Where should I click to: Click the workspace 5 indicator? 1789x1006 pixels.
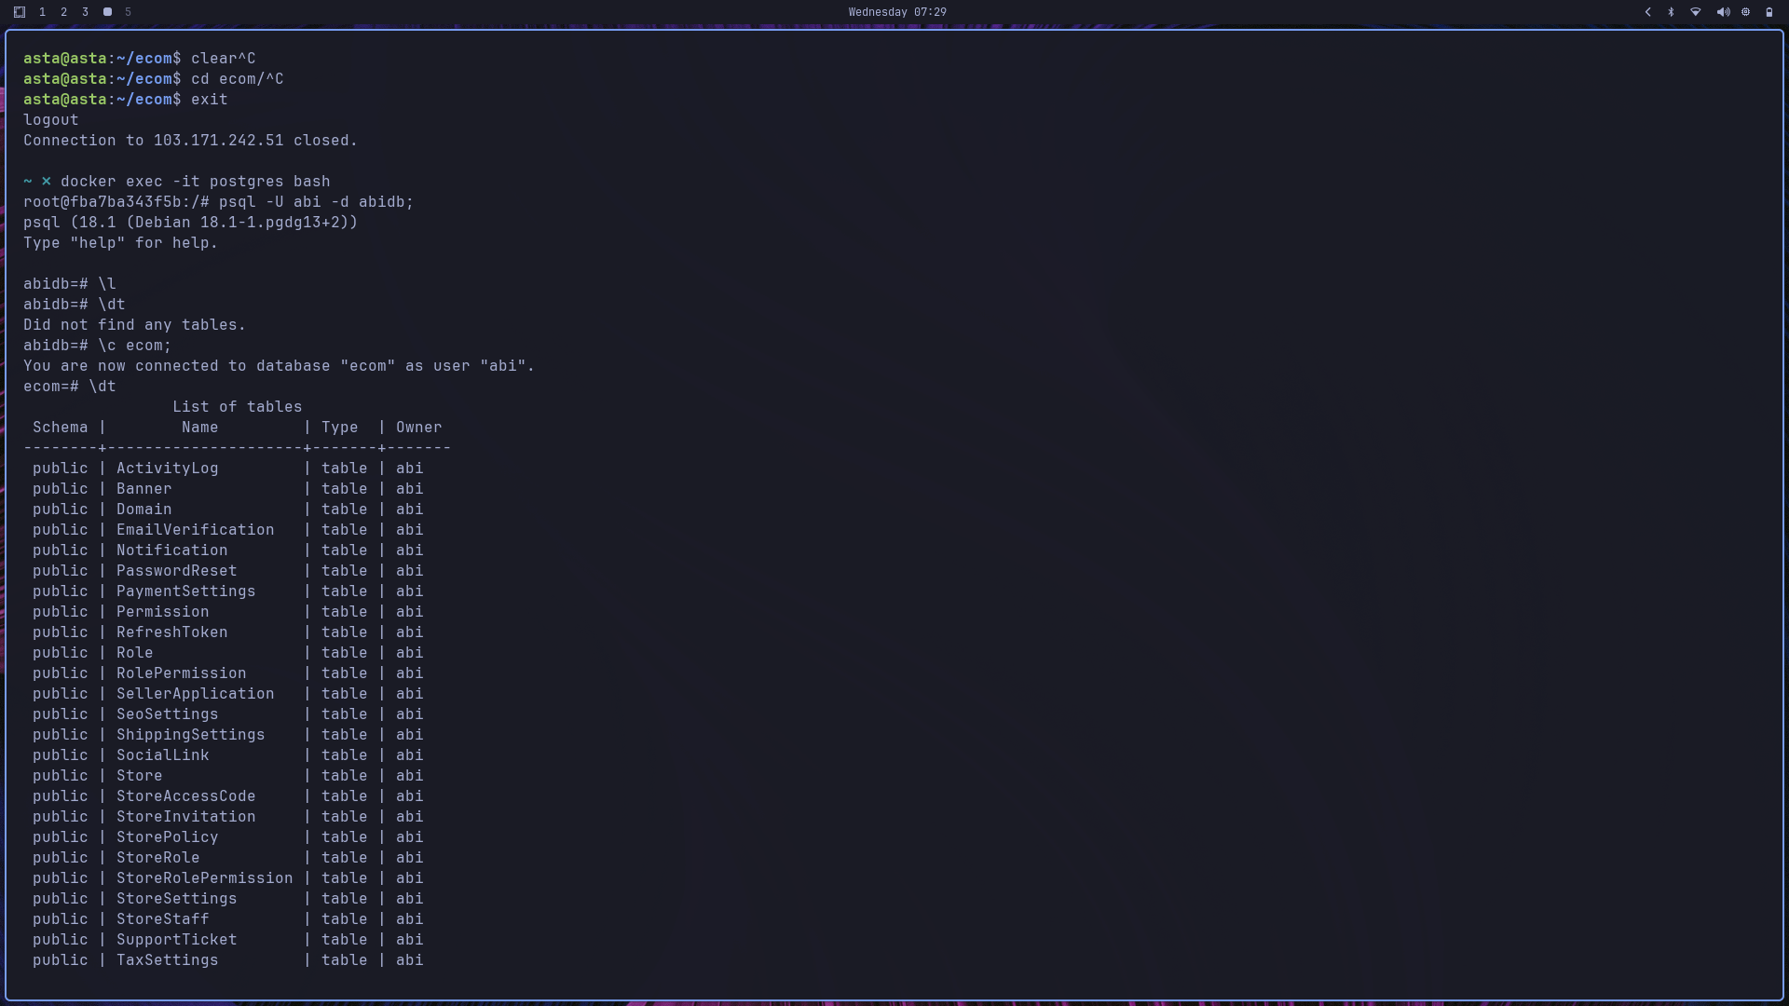click(128, 12)
